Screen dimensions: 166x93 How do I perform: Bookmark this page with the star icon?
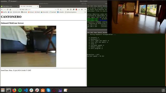point(60,10)
